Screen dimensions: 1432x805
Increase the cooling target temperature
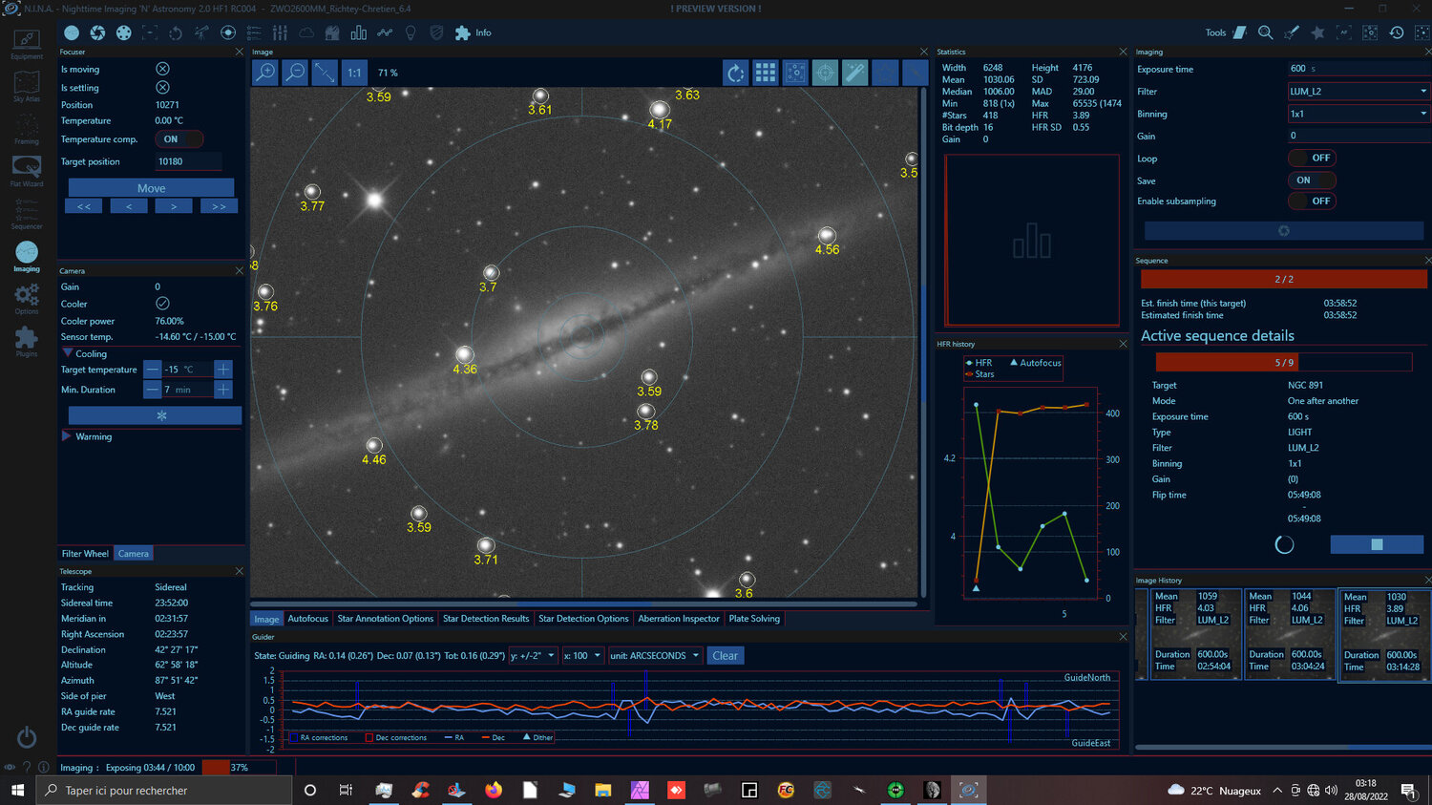(222, 370)
